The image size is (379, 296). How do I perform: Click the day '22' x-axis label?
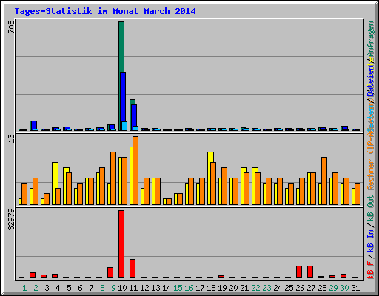[255, 288]
